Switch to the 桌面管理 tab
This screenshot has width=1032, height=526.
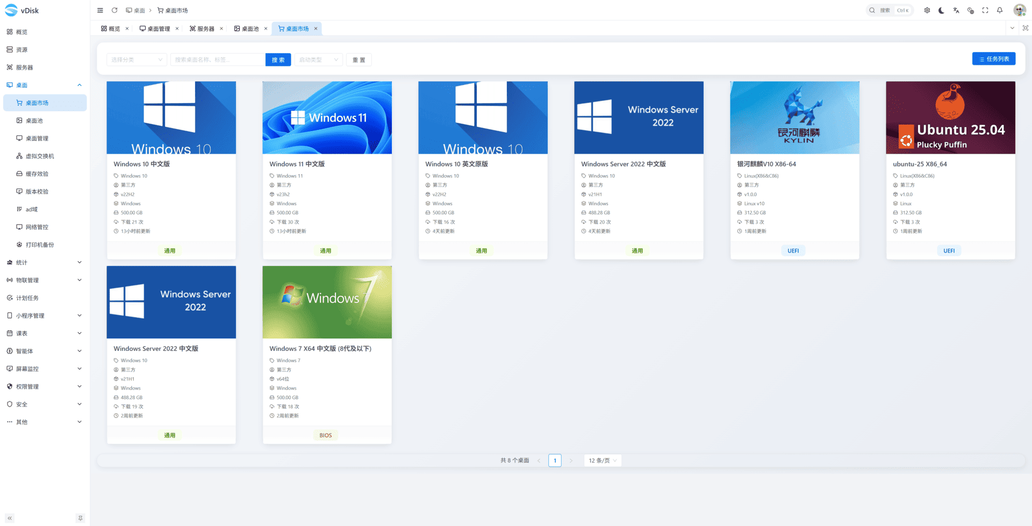(x=155, y=28)
